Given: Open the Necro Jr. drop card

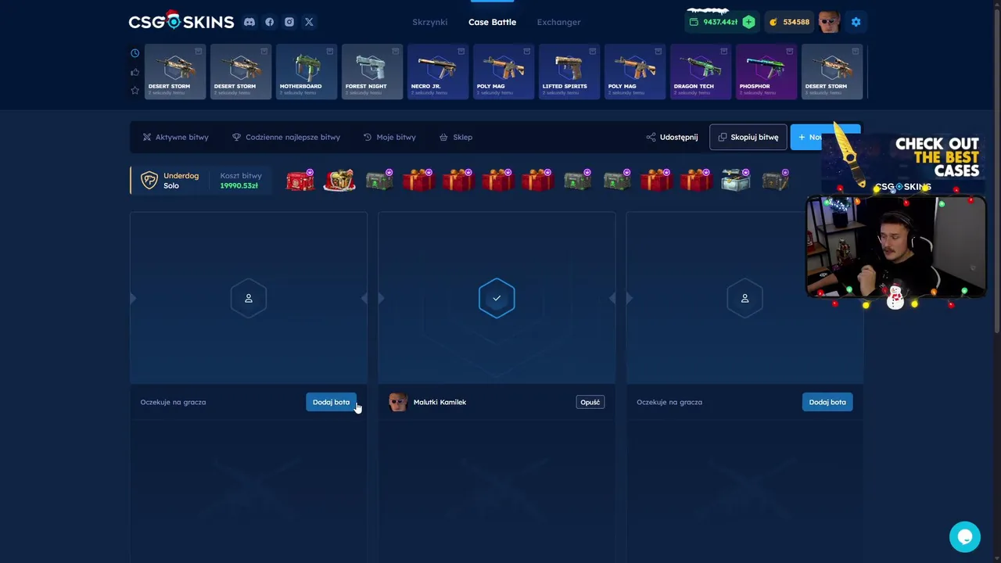Looking at the screenshot, I should (438, 72).
